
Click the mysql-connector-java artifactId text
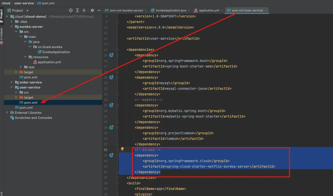click(x=186, y=89)
